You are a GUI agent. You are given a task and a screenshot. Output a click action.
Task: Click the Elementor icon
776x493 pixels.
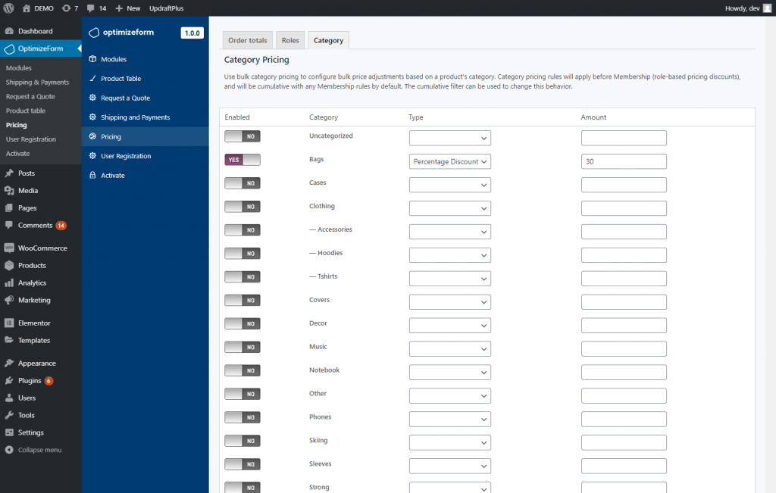click(x=9, y=323)
